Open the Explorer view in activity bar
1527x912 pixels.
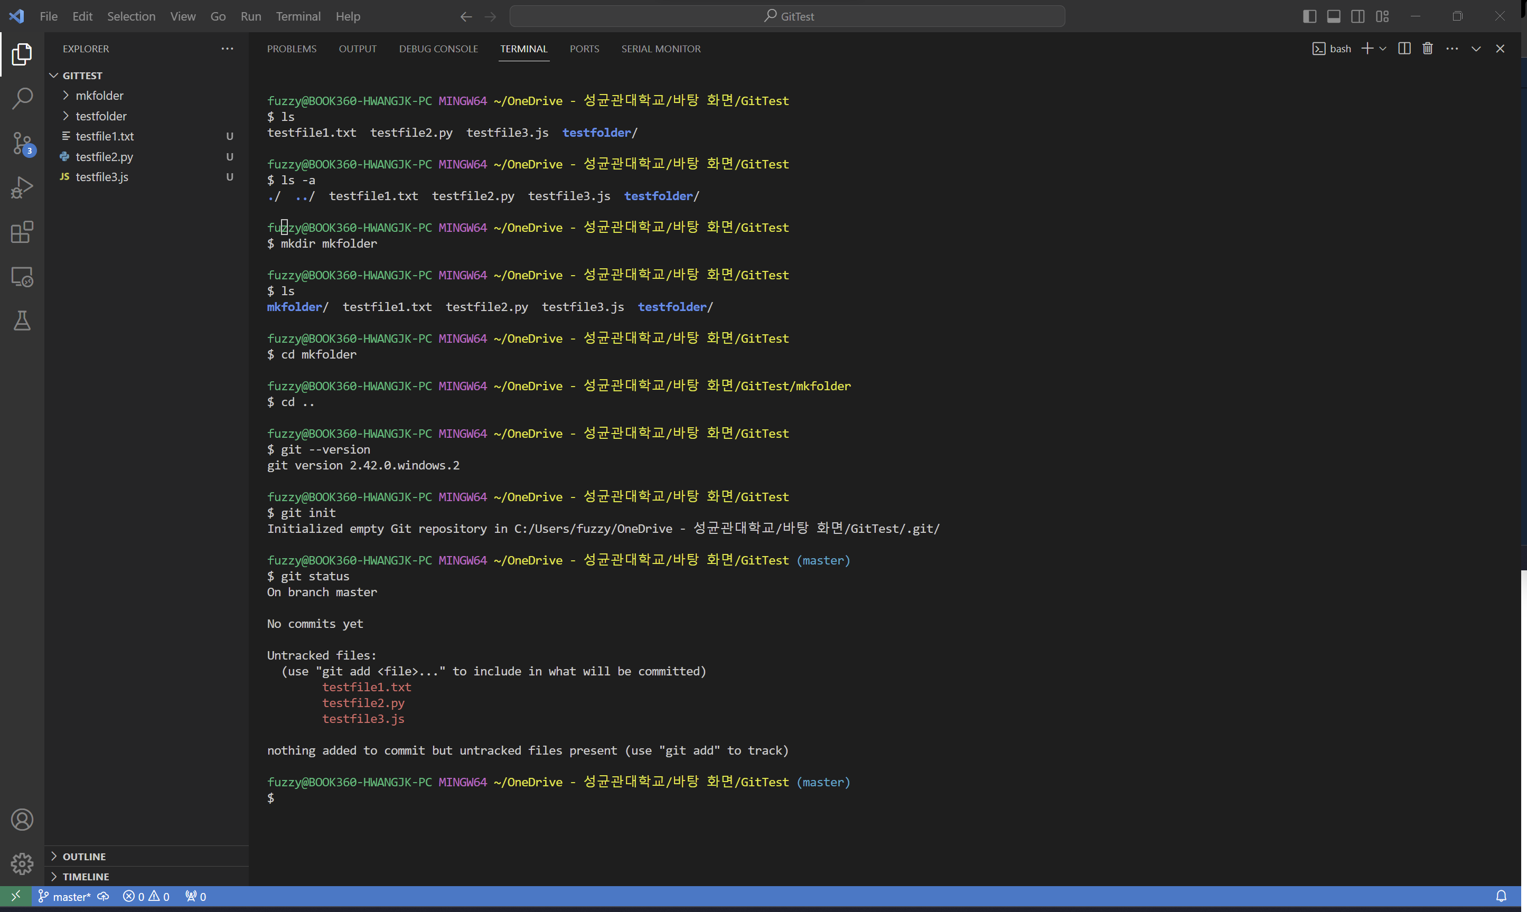(22, 54)
